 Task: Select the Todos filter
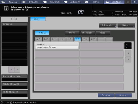tap(103, 33)
